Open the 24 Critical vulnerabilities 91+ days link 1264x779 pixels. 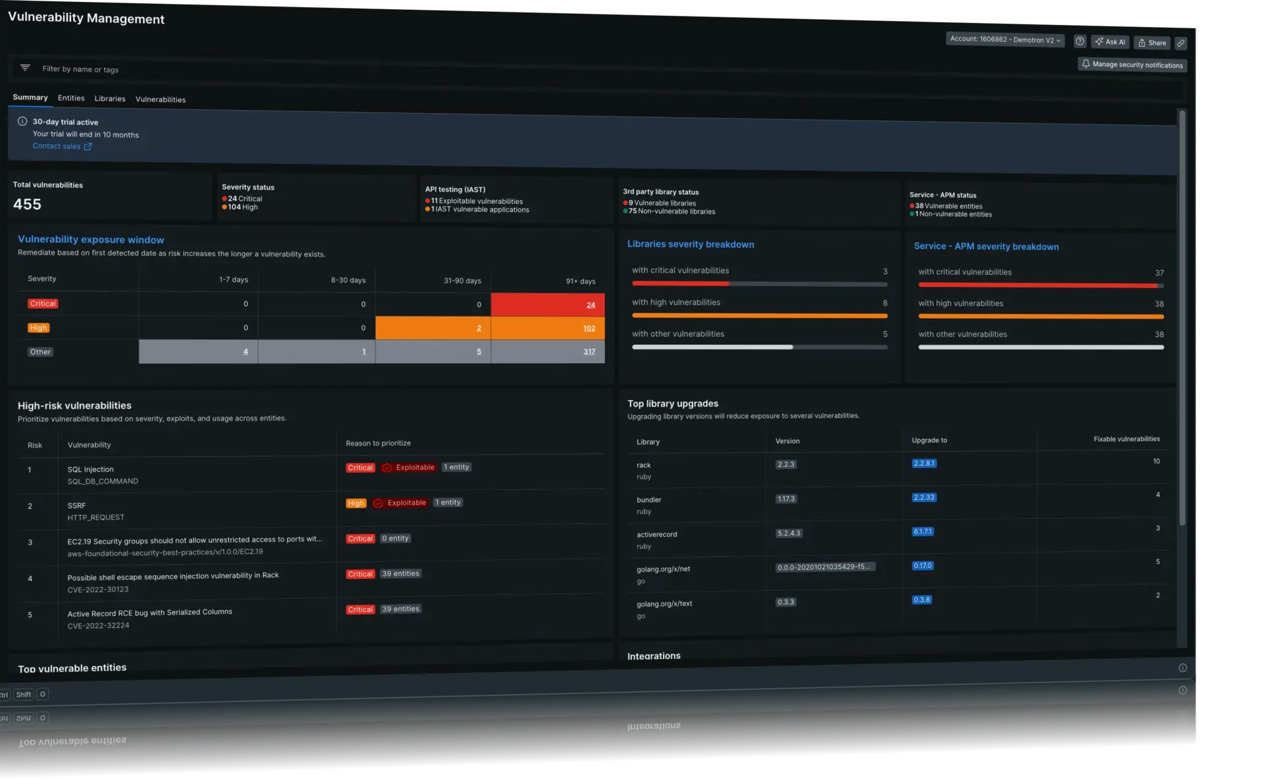click(590, 305)
